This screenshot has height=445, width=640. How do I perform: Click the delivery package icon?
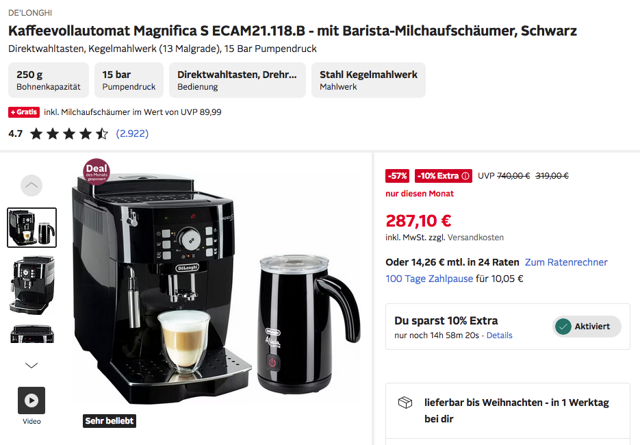(405, 403)
